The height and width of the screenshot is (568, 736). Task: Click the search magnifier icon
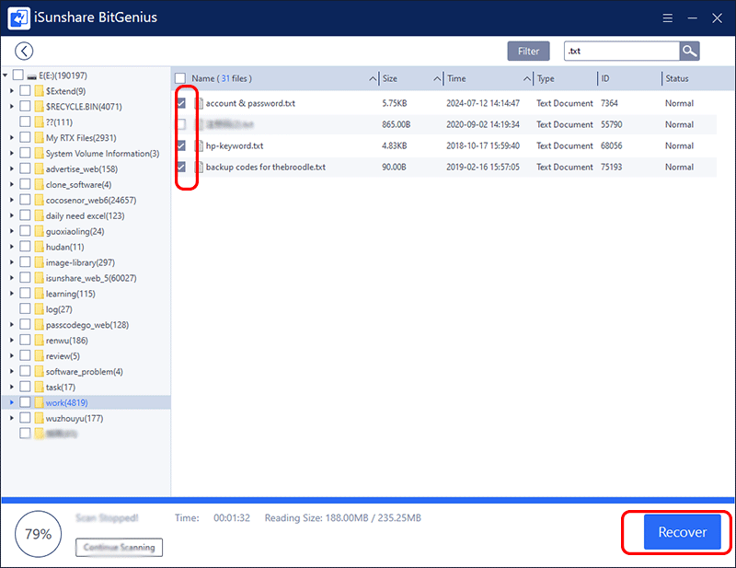(x=689, y=52)
